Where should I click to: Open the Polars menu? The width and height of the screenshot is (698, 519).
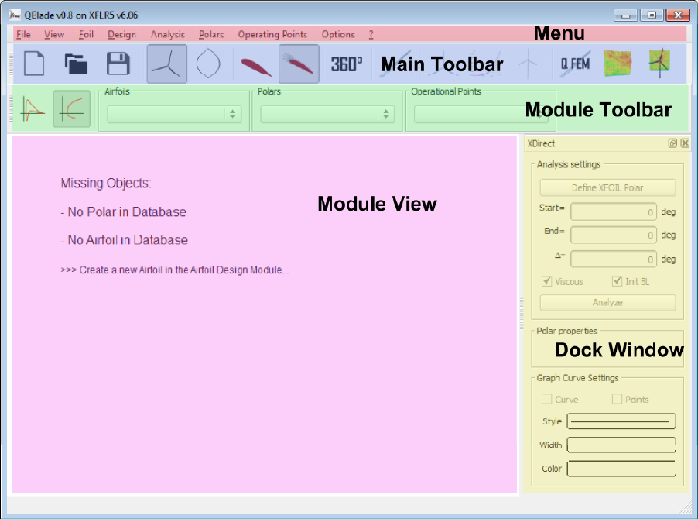[x=211, y=34]
